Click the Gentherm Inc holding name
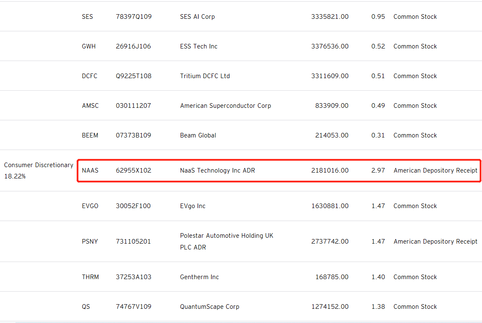 coord(199,277)
